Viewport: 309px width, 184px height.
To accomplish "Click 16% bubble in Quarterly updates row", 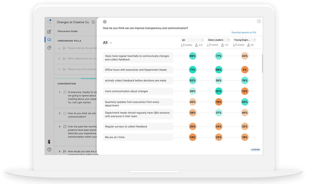I will (x=218, y=102).
